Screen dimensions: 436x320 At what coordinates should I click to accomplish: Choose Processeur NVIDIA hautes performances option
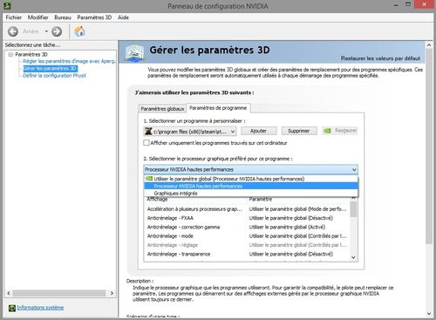click(x=251, y=186)
